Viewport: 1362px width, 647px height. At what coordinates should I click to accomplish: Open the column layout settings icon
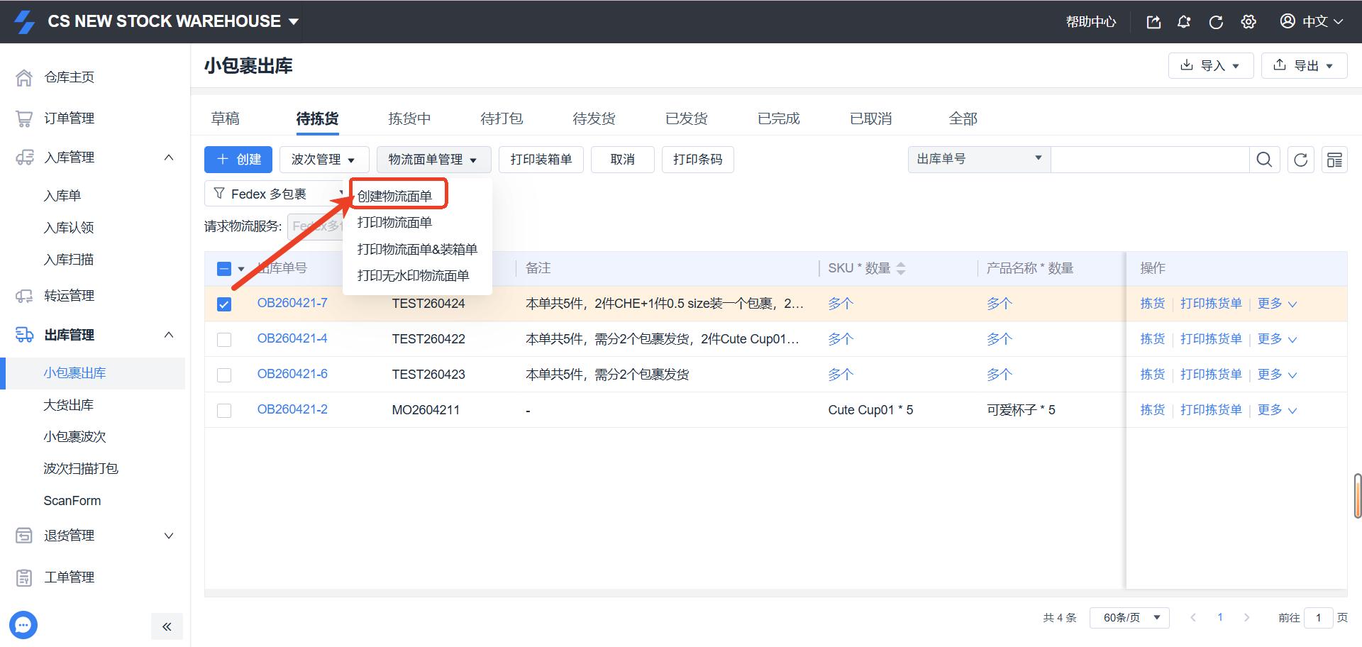tap(1334, 160)
